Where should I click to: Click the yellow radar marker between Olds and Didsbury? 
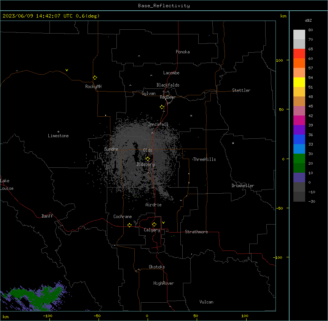coord(148,159)
